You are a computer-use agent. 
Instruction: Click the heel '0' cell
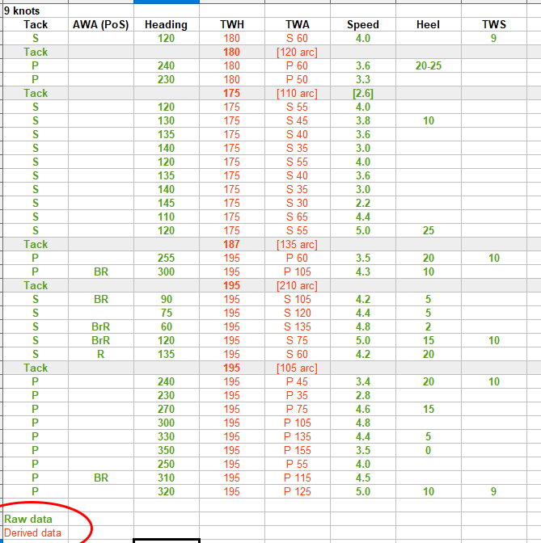[x=429, y=450]
